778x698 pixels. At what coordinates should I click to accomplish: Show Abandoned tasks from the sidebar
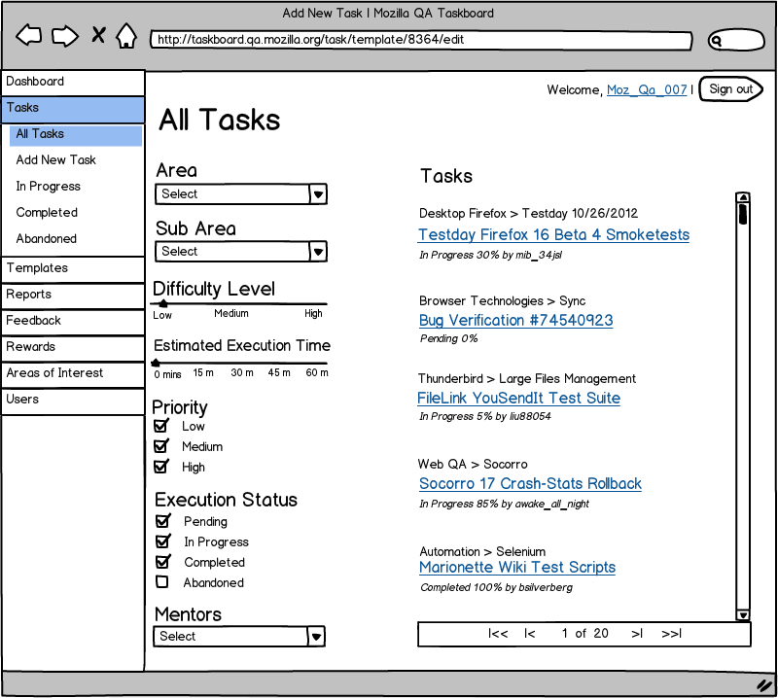[x=46, y=238]
